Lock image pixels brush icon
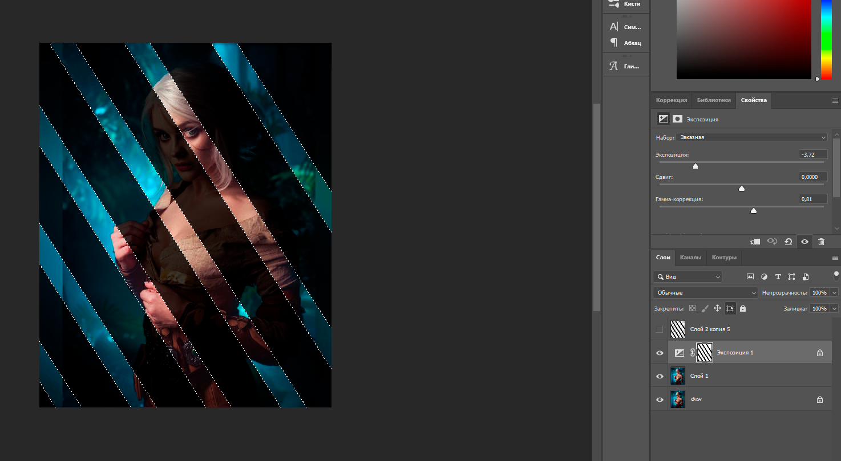This screenshot has height=461, width=841. point(705,308)
